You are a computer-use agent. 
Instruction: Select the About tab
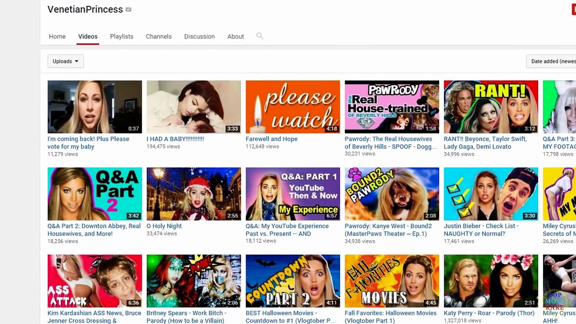235,36
